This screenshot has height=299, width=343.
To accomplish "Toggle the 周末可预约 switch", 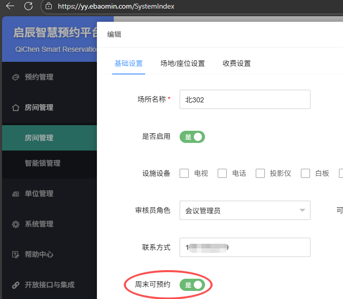I will [192, 285].
